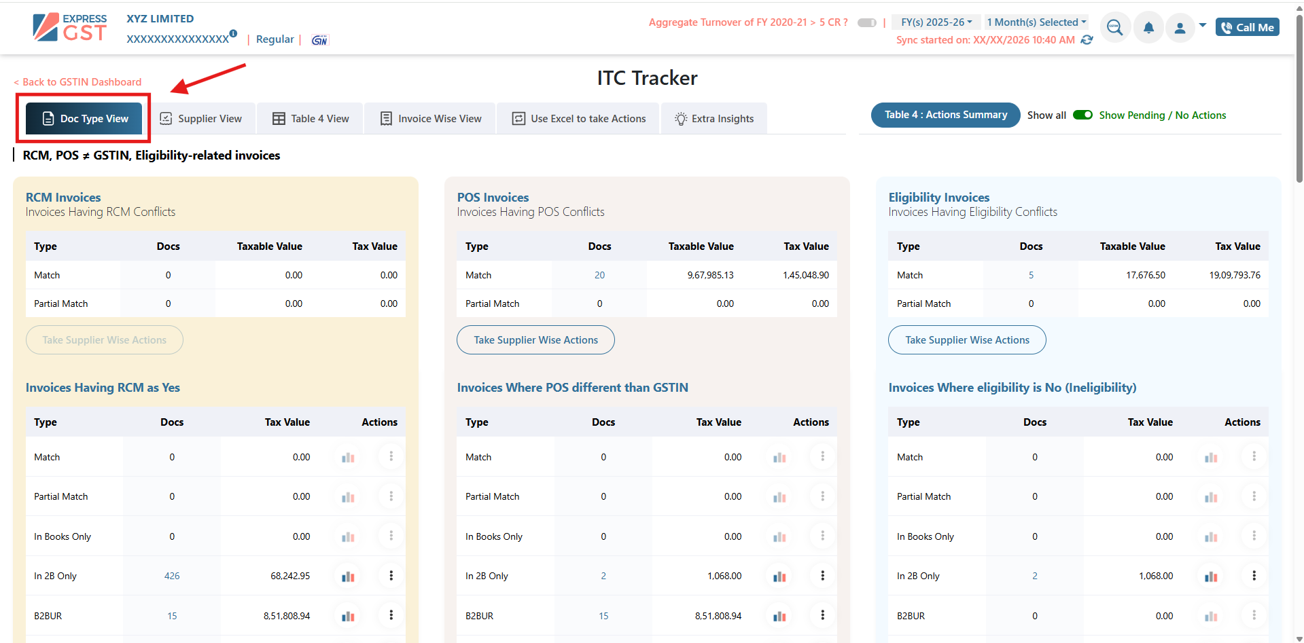Click the sync refresh icon
The height and width of the screenshot is (643, 1304).
pos(1087,40)
